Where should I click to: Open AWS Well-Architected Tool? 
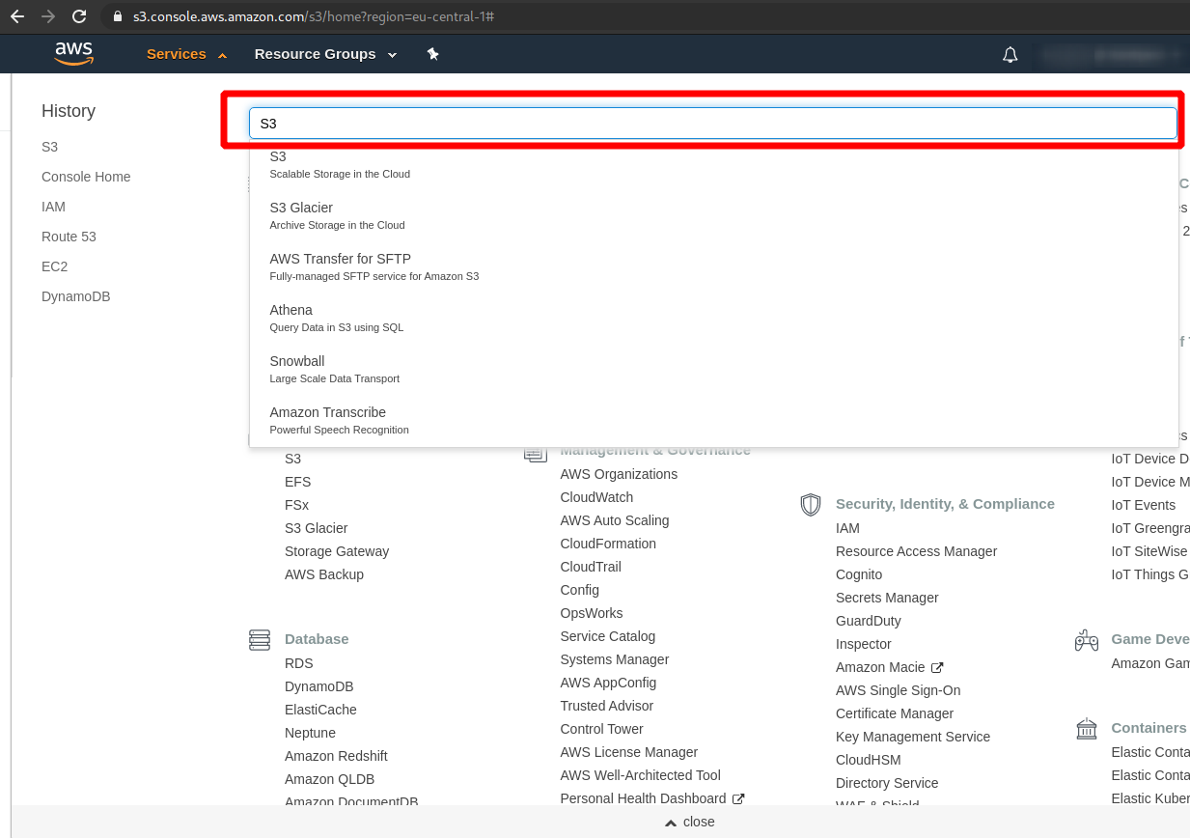coord(640,775)
